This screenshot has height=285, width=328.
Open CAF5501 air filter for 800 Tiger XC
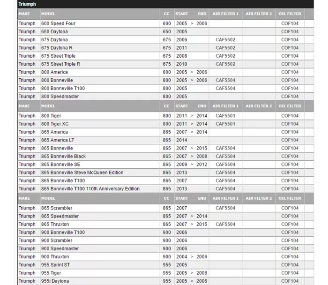[225, 124]
